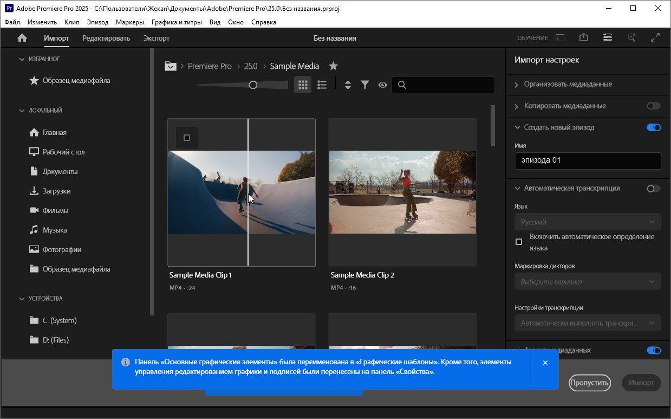This screenshot has height=419, width=671.
Task: Open the sort order options
Action: (x=348, y=85)
